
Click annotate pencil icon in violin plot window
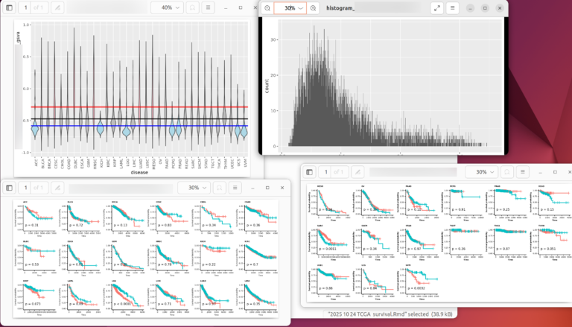click(58, 7)
